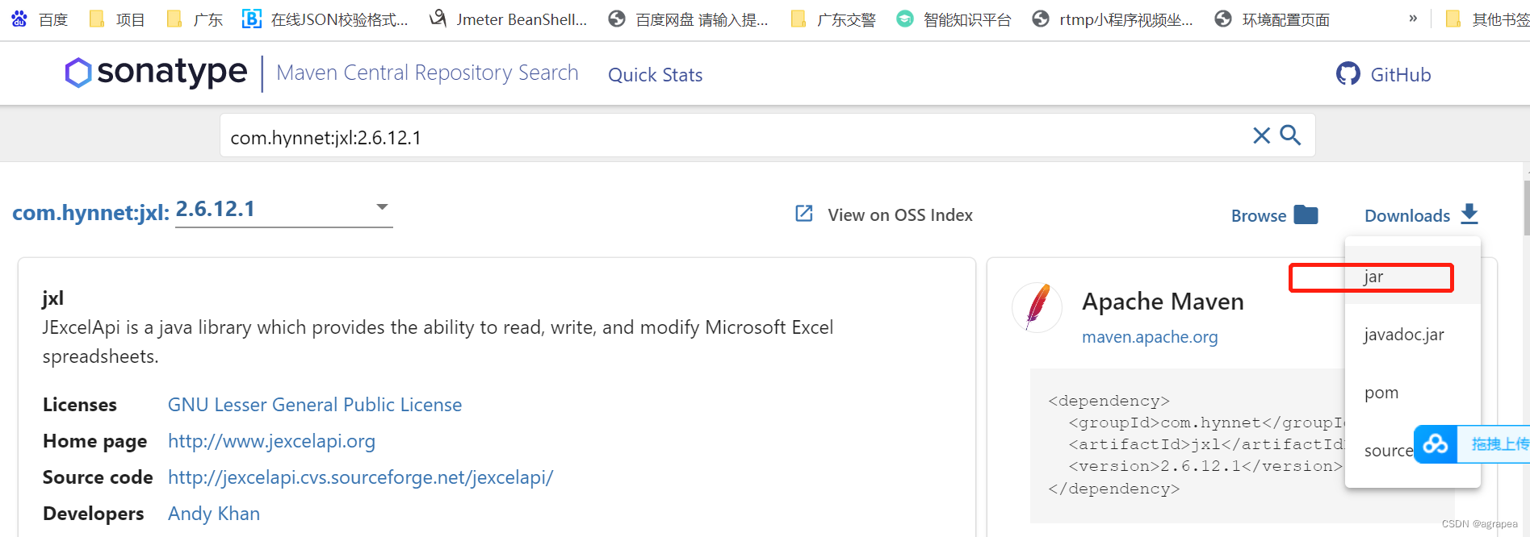1530x537 pixels.
Task: Open the 广东 bookmark folder
Action: coord(195,19)
